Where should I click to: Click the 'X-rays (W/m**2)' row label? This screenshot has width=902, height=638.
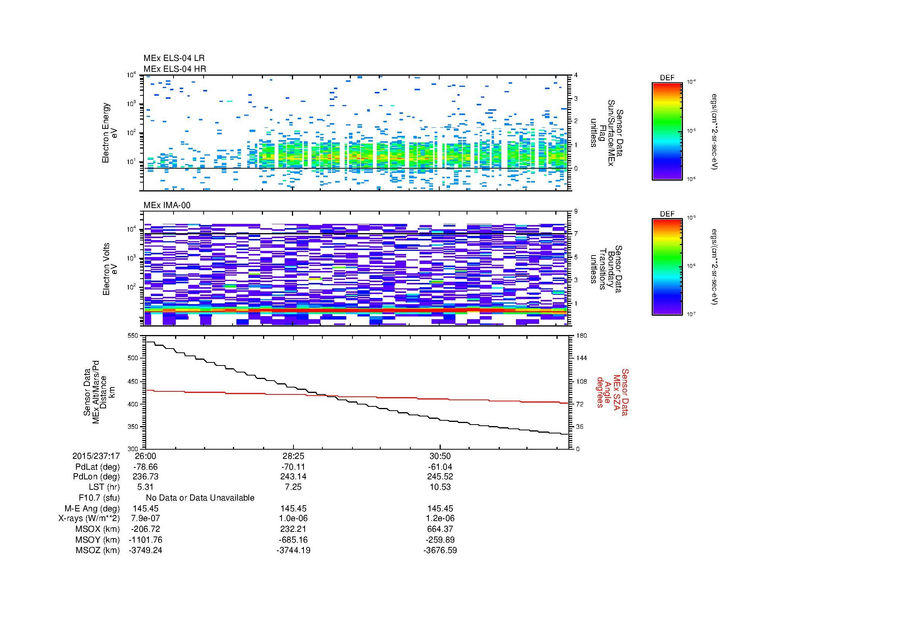click(x=89, y=518)
